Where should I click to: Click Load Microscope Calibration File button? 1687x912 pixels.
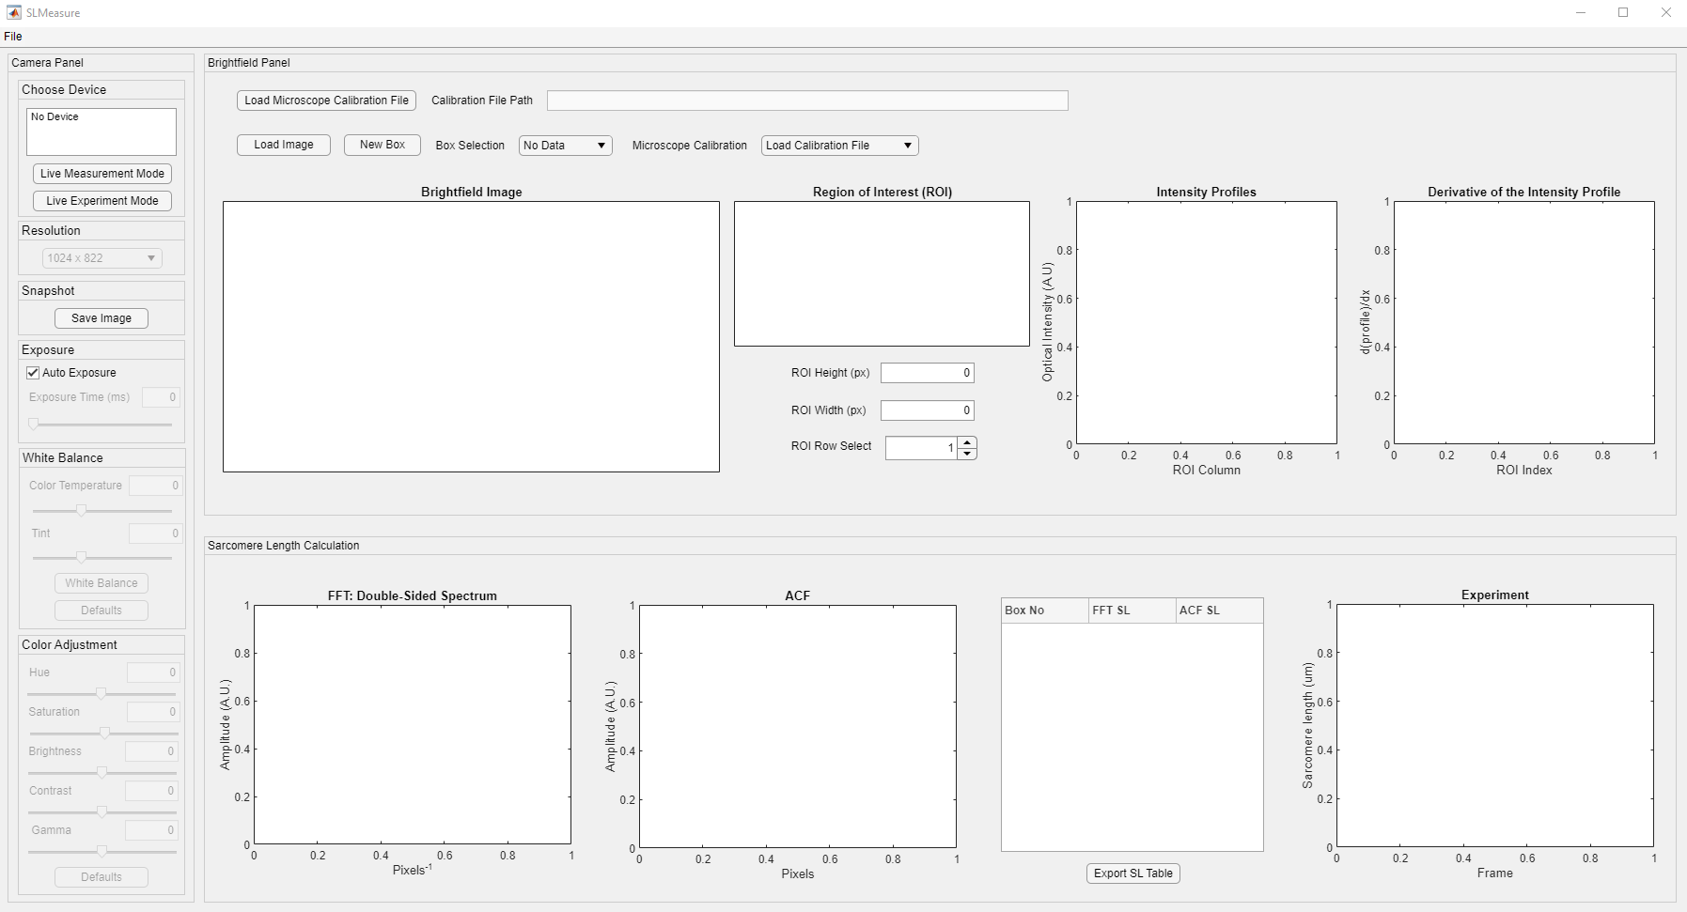pyautogui.click(x=326, y=100)
